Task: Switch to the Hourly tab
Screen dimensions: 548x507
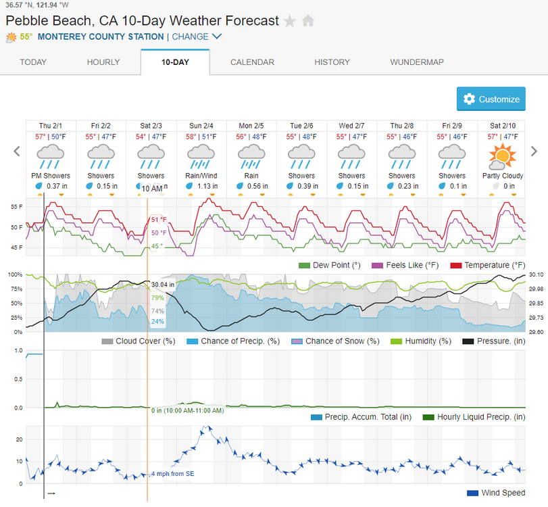Action: [103, 62]
